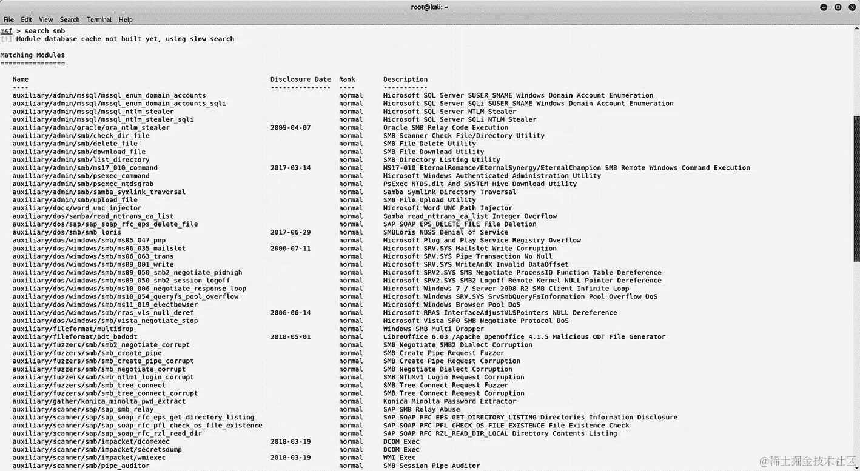Click 'SMBLoris NBSS Denial of Service' description
Image resolution: width=860 pixels, height=471 pixels.
446,232
